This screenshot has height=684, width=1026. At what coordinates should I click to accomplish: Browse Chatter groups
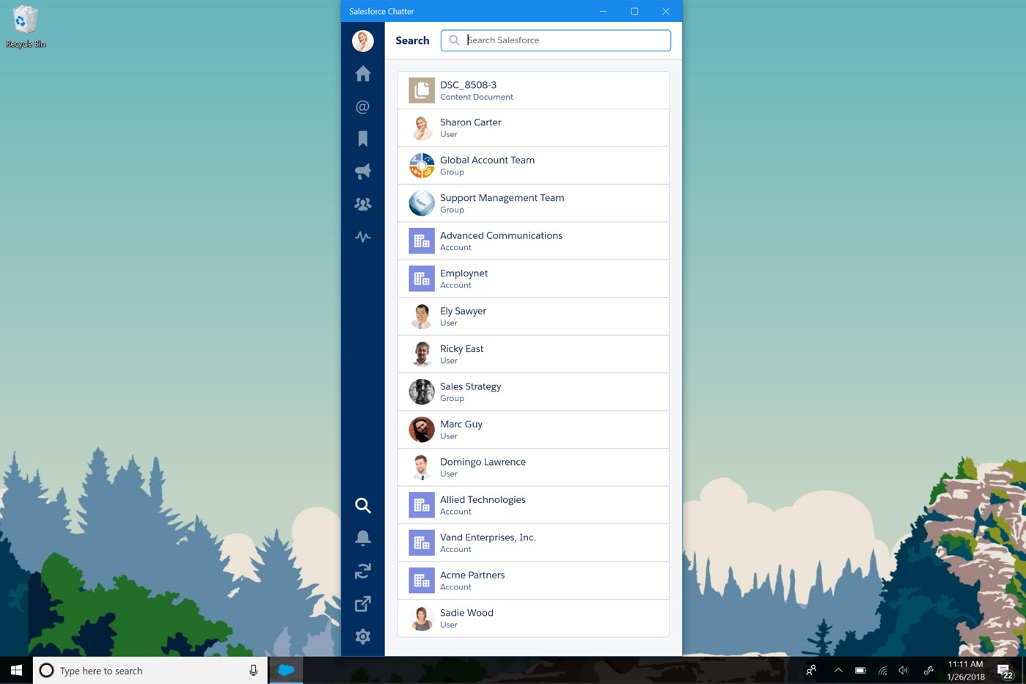362,204
